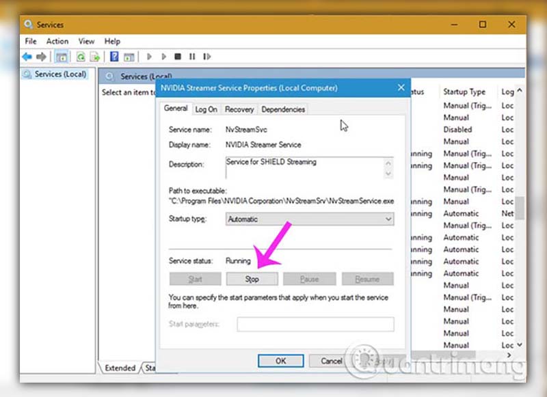
Task: Confirm the dialog with the OK button
Action: tap(281, 361)
